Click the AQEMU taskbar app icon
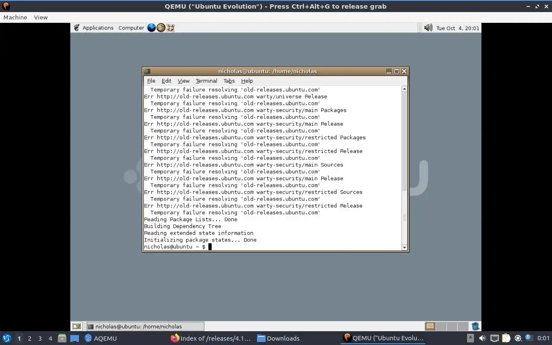552x345 pixels. click(x=88, y=338)
